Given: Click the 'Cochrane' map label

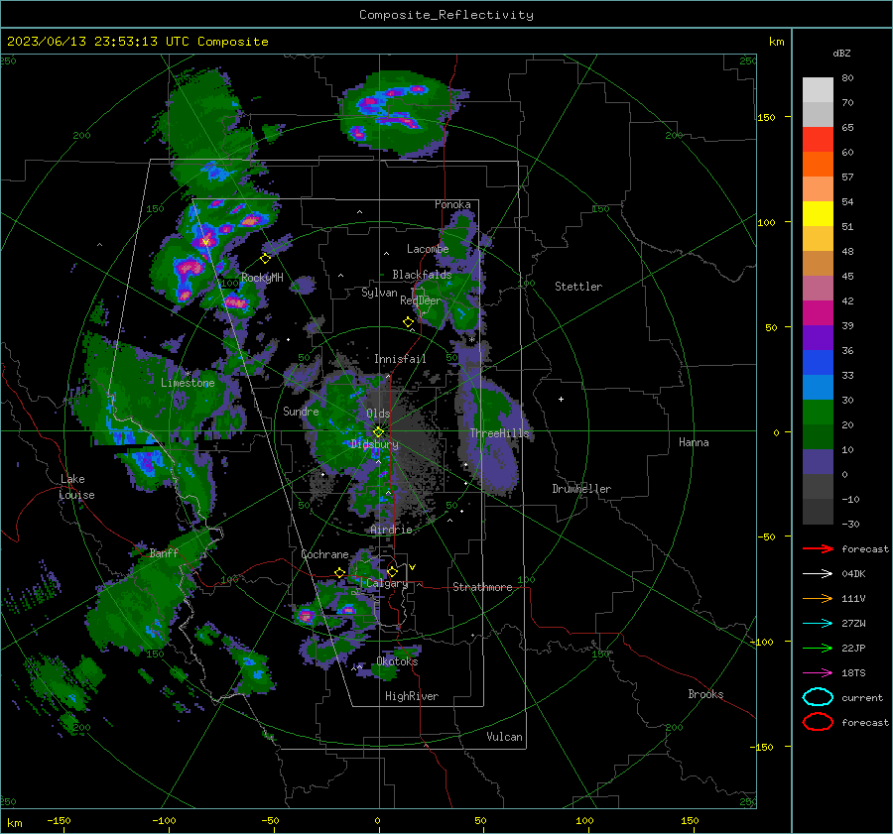Looking at the screenshot, I should click(x=324, y=554).
